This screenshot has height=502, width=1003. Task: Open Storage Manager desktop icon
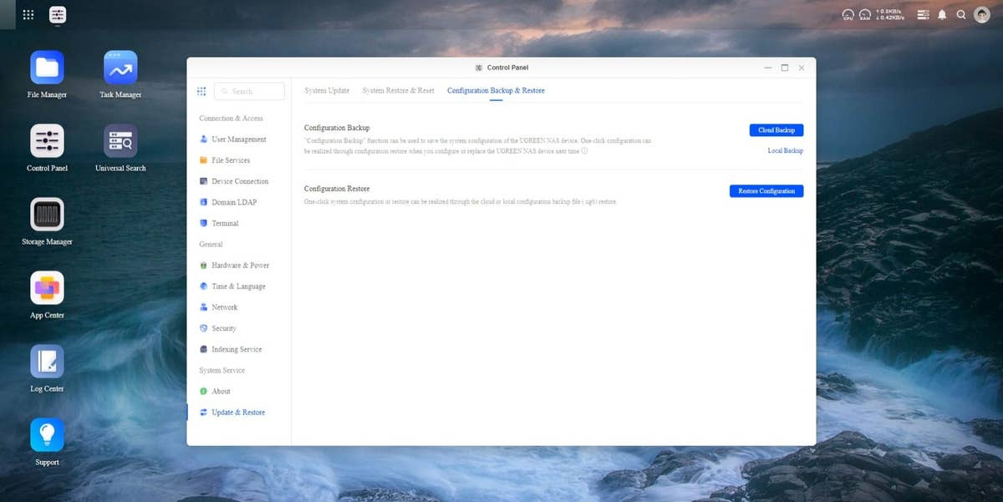pos(47,215)
